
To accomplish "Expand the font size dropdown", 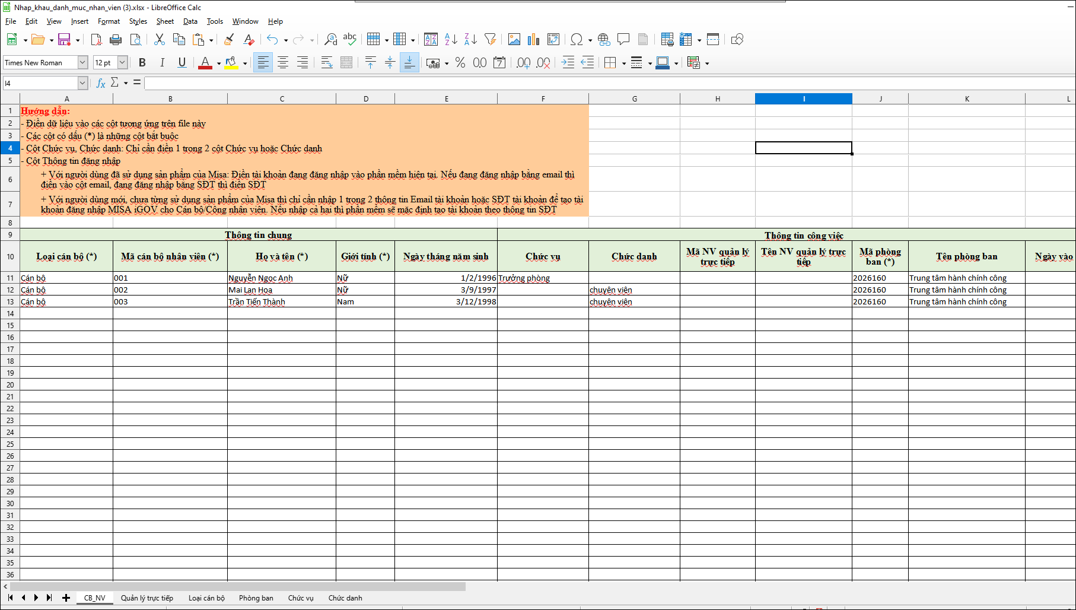I will tap(122, 62).
